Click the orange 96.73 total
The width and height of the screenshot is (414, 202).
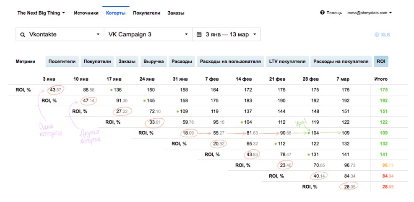pyautogui.click(x=388, y=165)
